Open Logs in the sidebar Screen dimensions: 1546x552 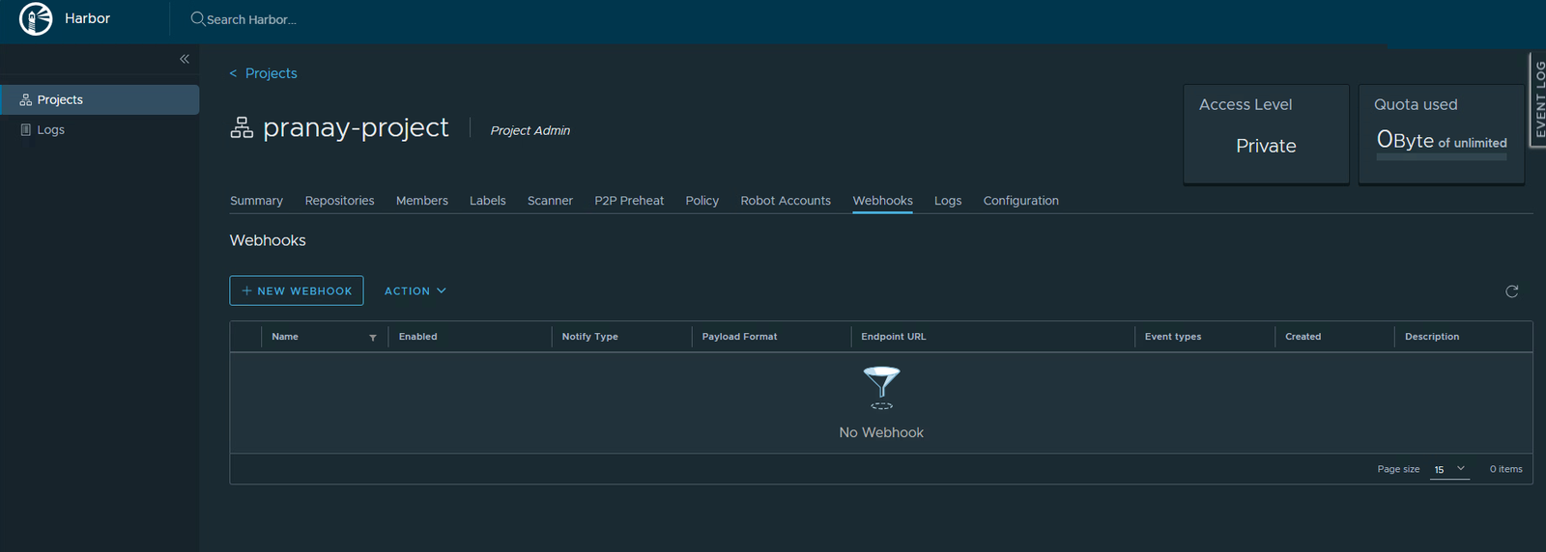(100, 129)
